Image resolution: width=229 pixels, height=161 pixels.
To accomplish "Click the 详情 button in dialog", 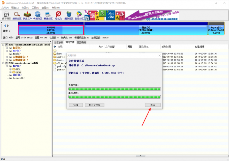I will pyautogui.click(x=75, y=105).
